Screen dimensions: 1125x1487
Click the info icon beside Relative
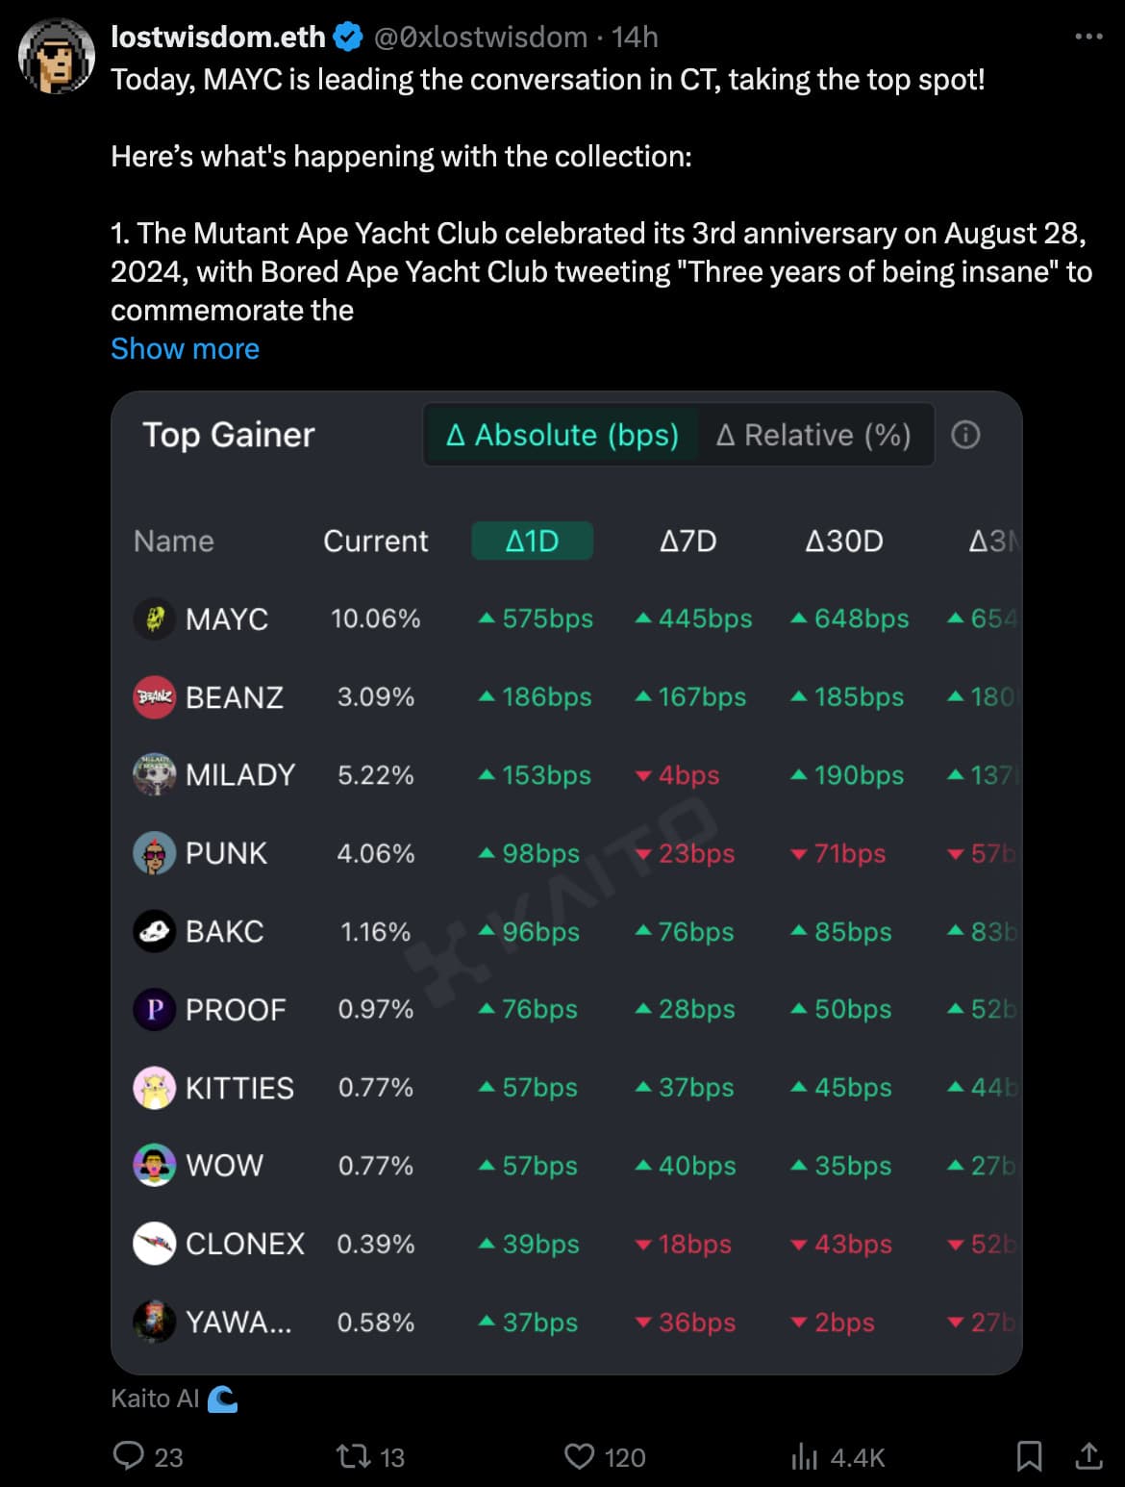(x=965, y=435)
